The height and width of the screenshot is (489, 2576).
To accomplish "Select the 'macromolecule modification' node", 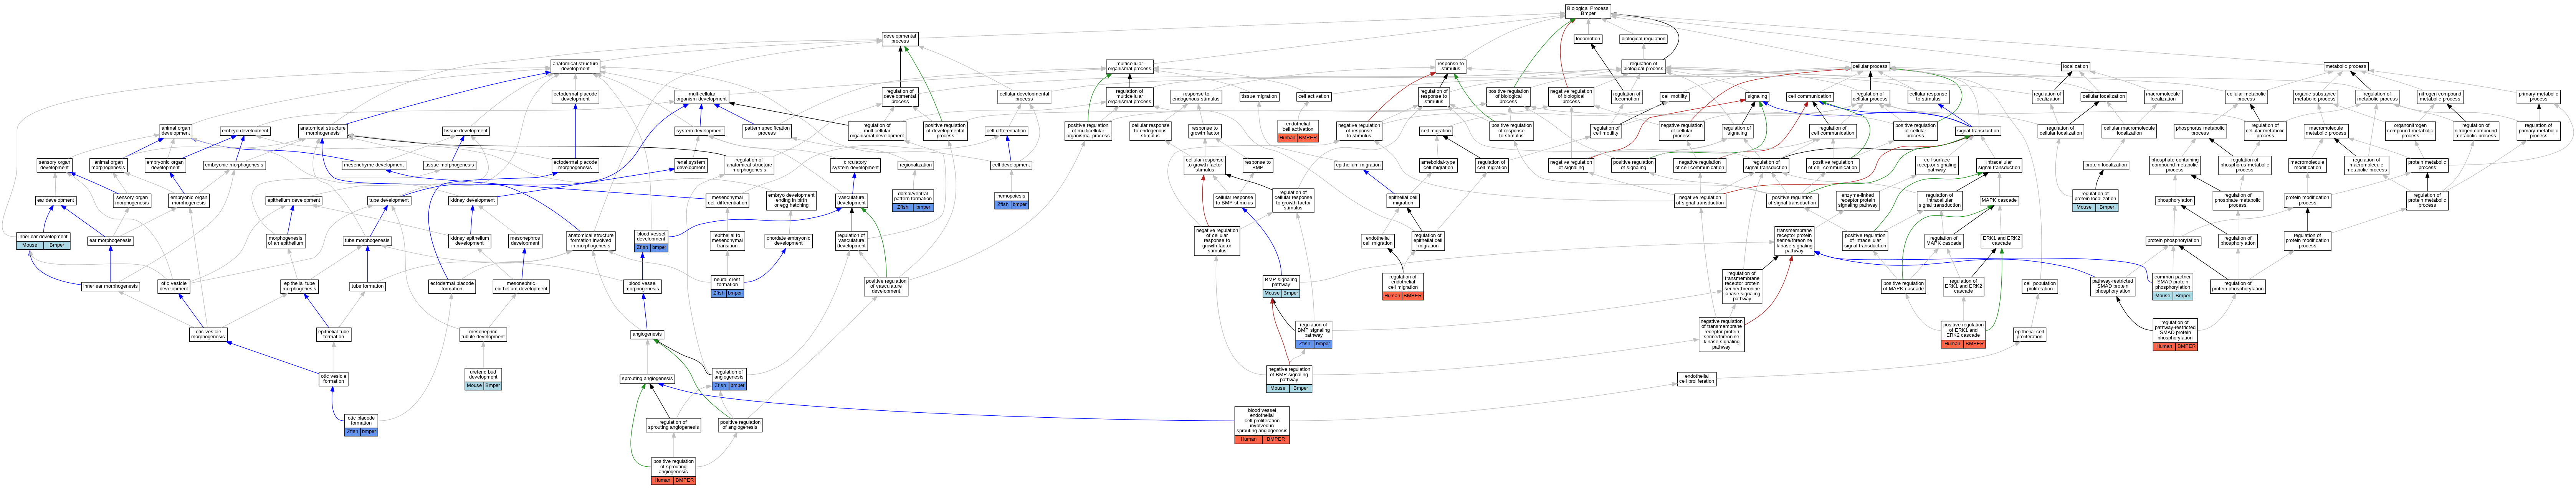I will (x=2307, y=165).
